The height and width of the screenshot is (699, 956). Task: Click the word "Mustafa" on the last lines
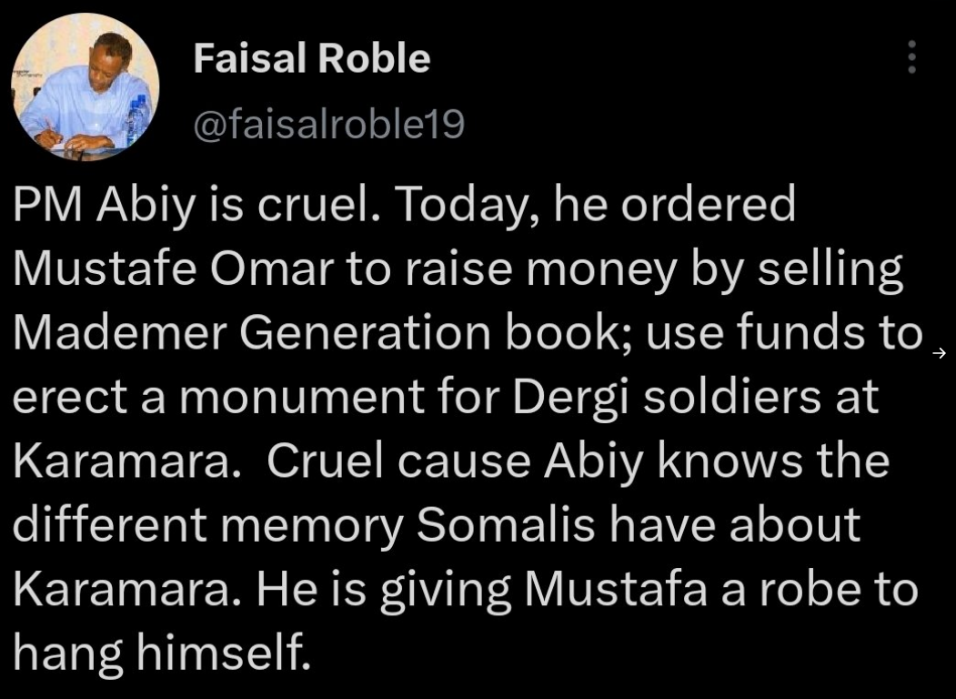point(615,590)
